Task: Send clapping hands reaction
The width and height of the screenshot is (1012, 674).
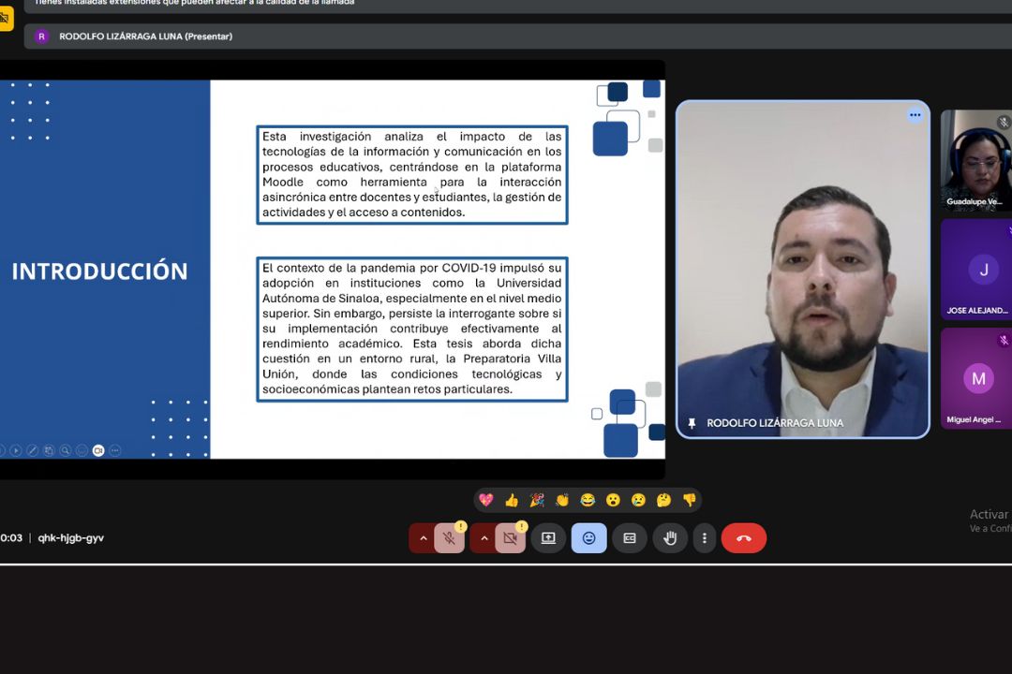Action: tap(562, 500)
